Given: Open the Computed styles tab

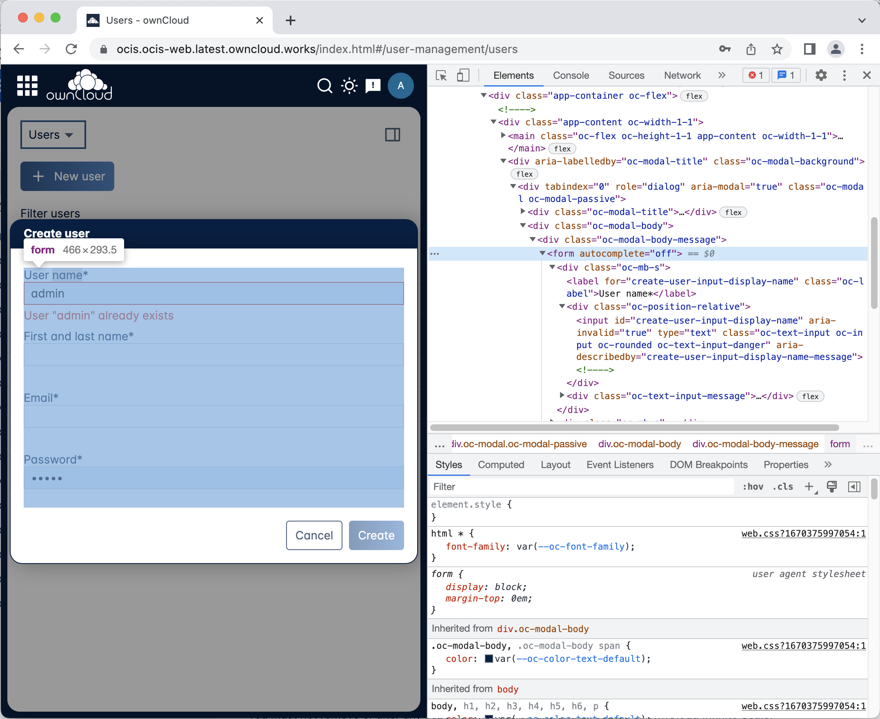Looking at the screenshot, I should click(x=501, y=465).
